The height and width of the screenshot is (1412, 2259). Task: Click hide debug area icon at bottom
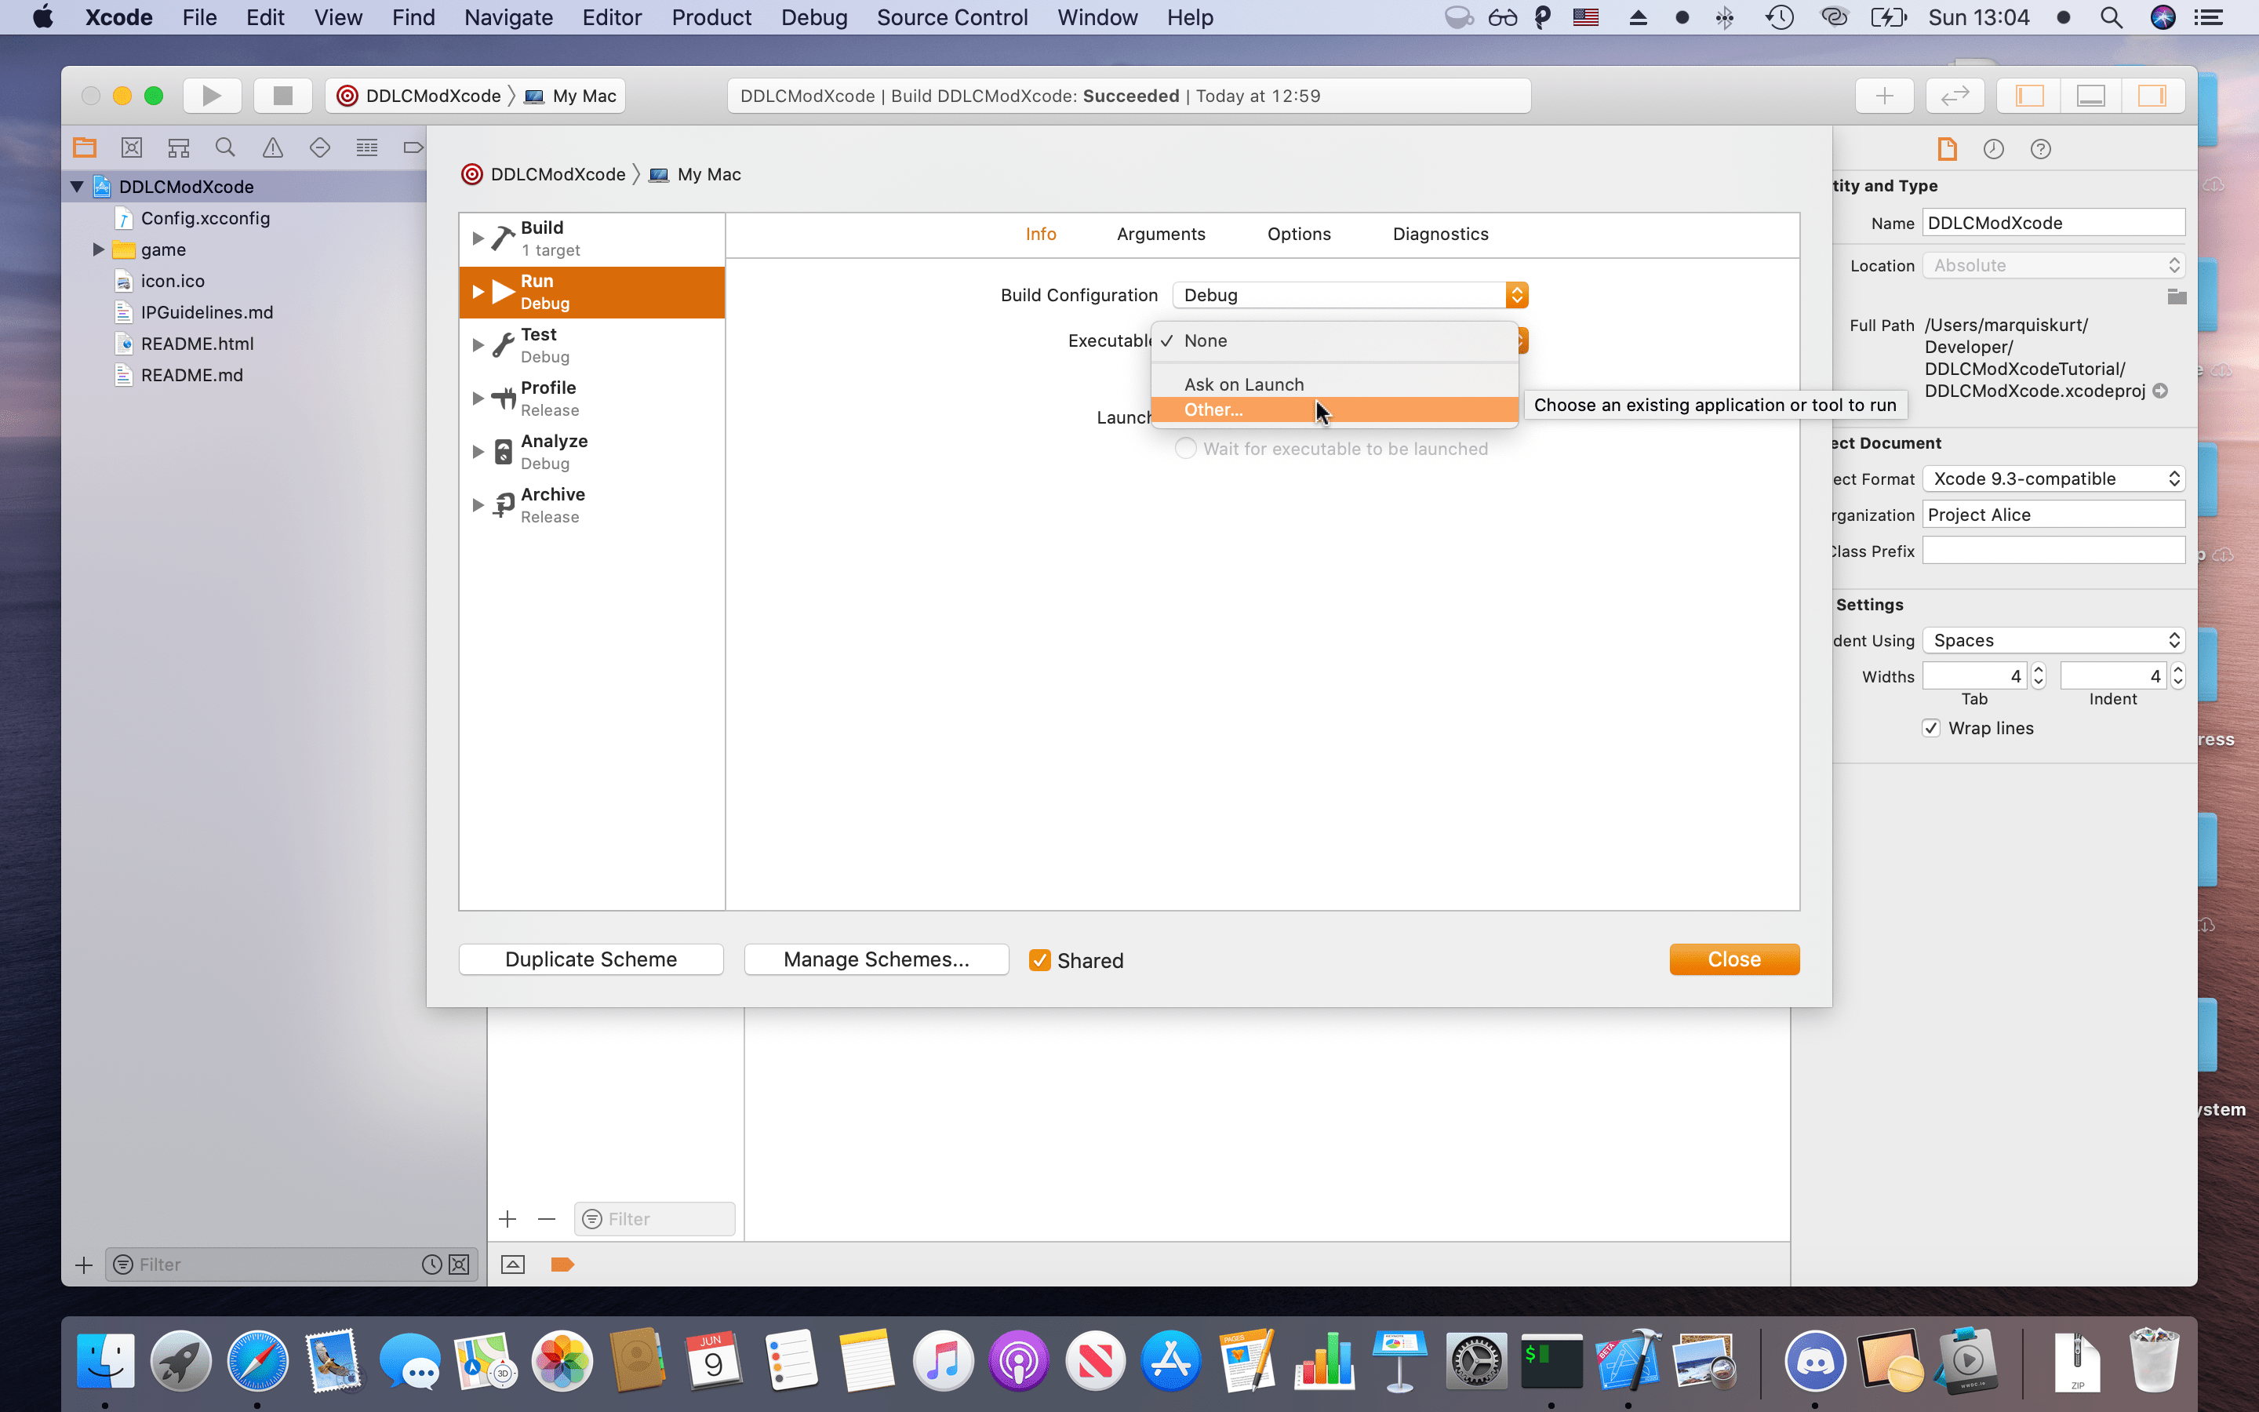(x=512, y=1265)
